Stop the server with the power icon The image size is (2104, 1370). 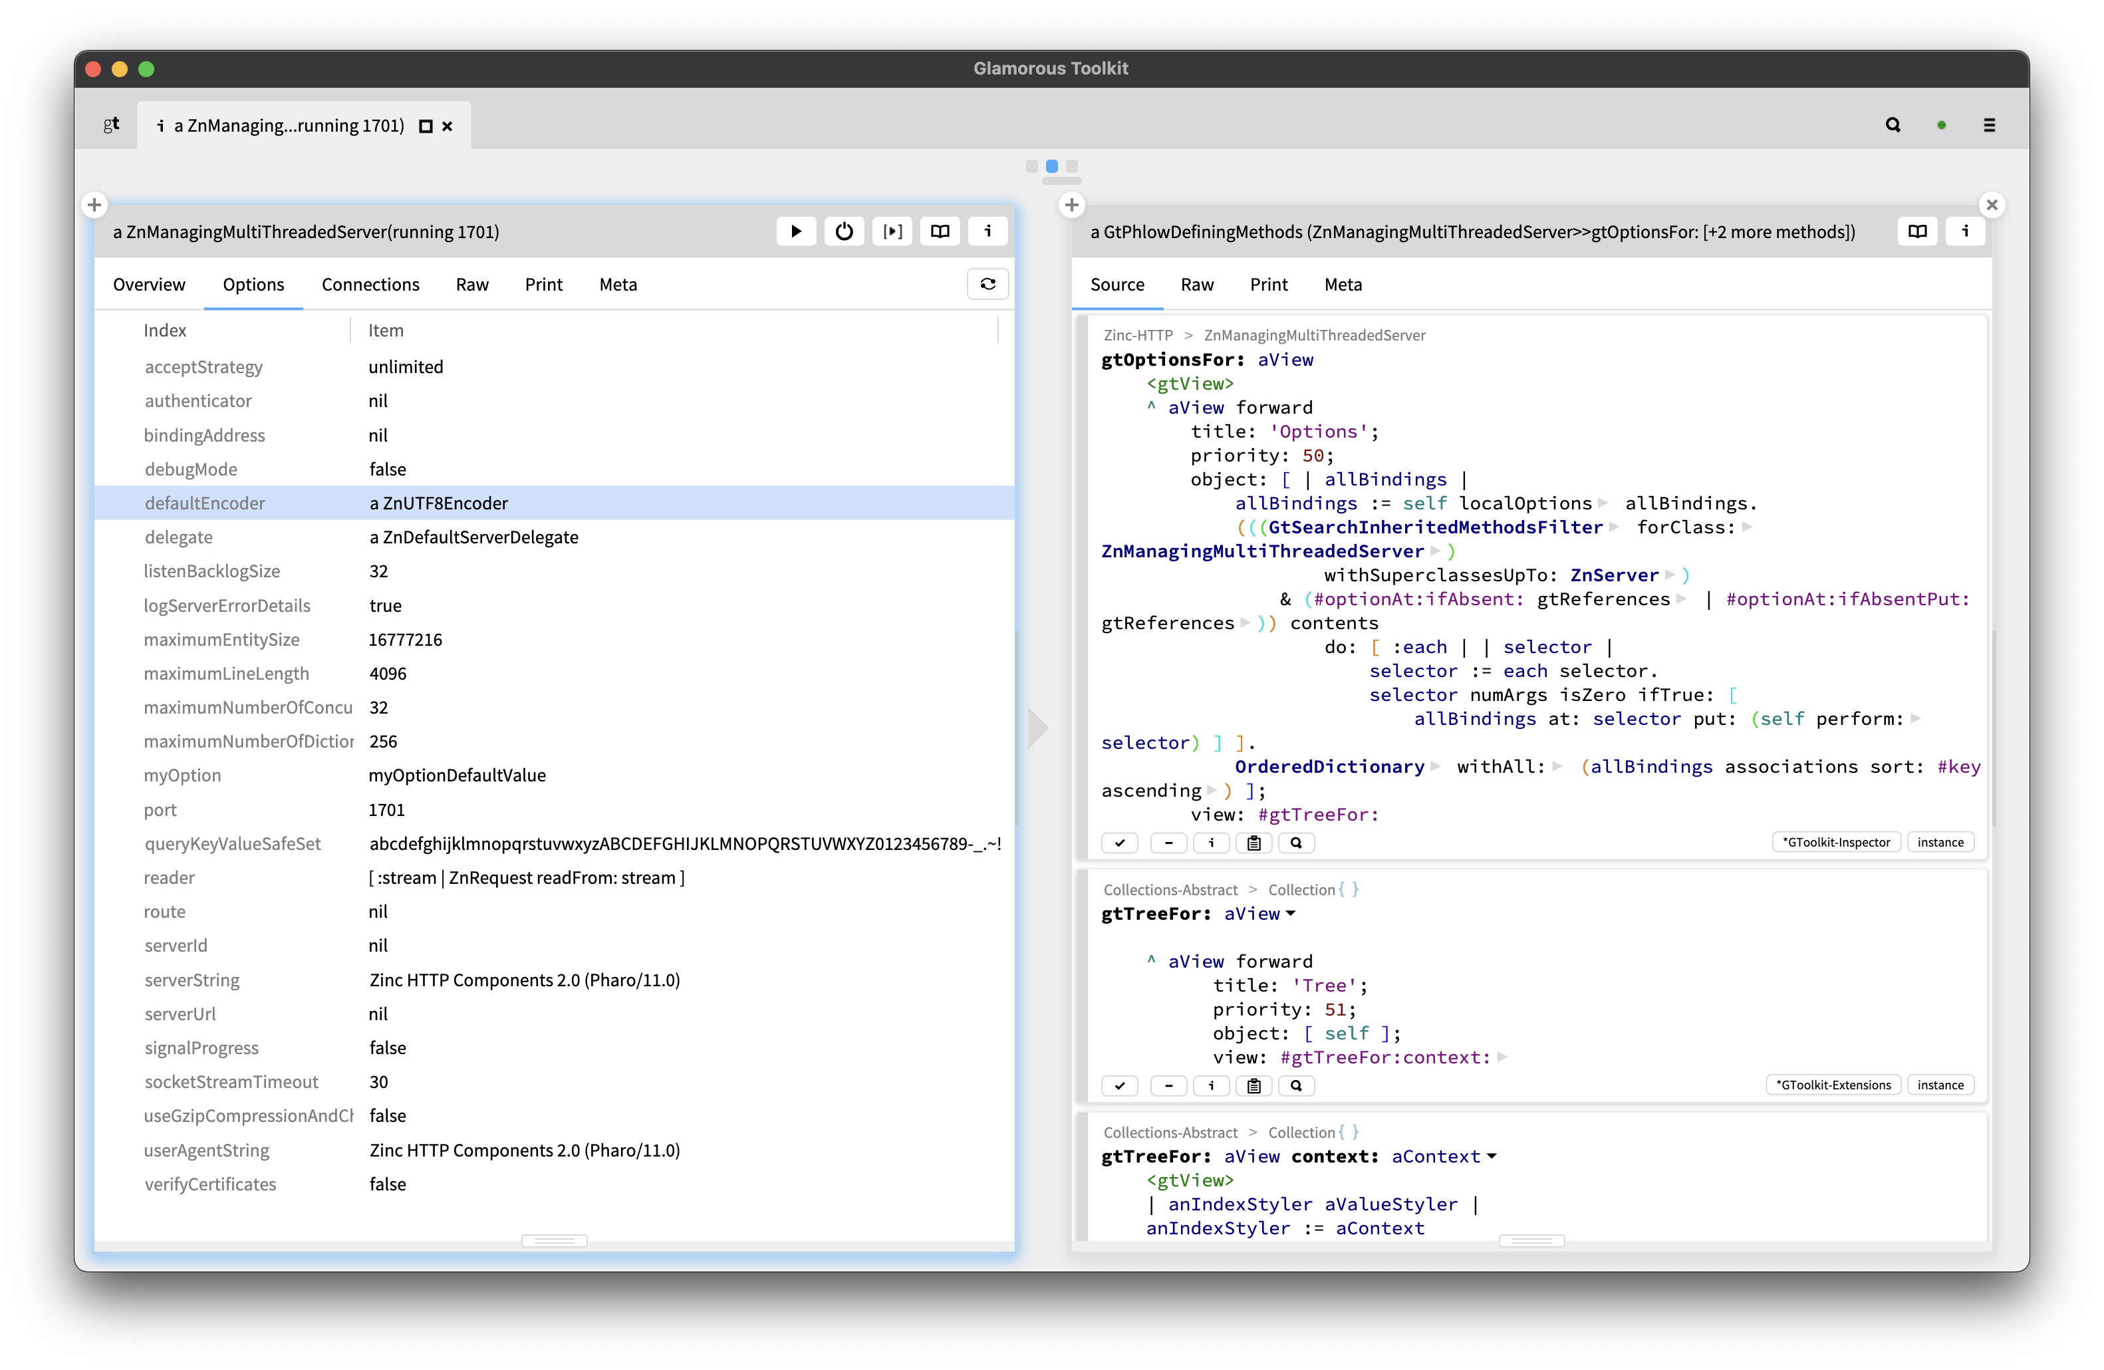(843, 231)
